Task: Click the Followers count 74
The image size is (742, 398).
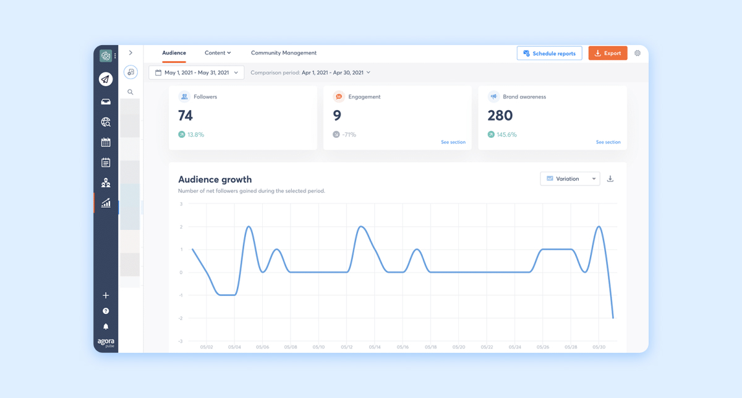Action: click(185, 116)
